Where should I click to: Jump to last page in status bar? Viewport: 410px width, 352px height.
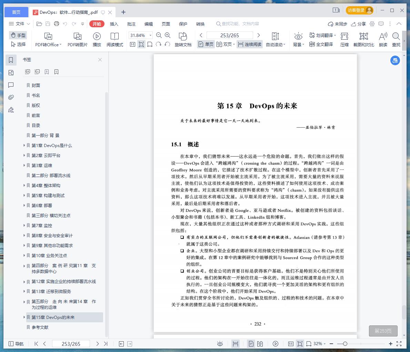(106, 344)
